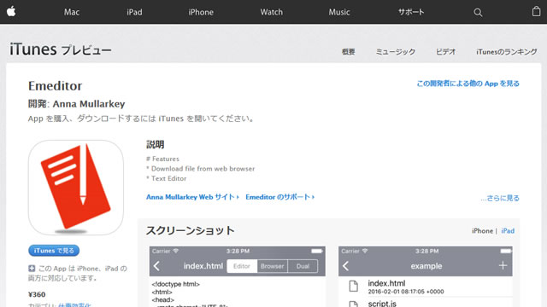547x307 pixels.
Task: Click '* Text Editor' feature line
Action: pos(167,178)
